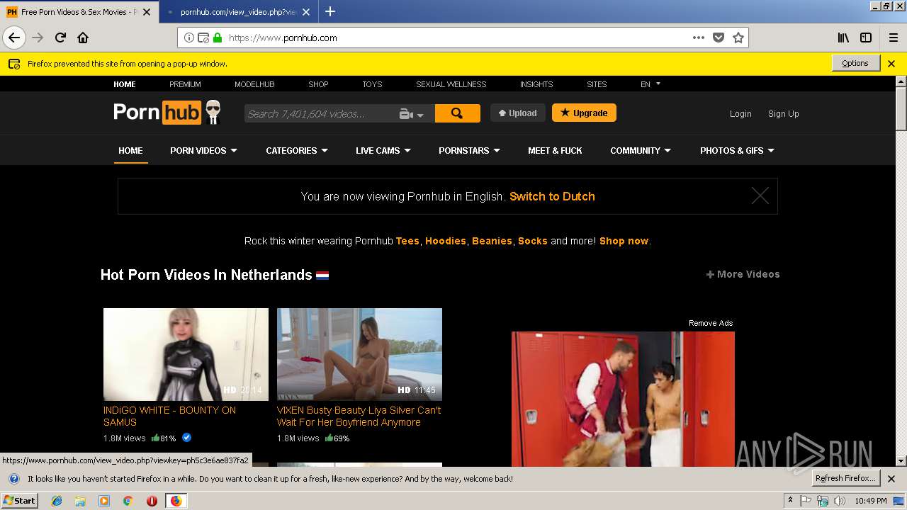The height and width of the screenshot is (510, 907).
Task: Launch Chrome from the taskbar
Action: [x=128, y=501]
